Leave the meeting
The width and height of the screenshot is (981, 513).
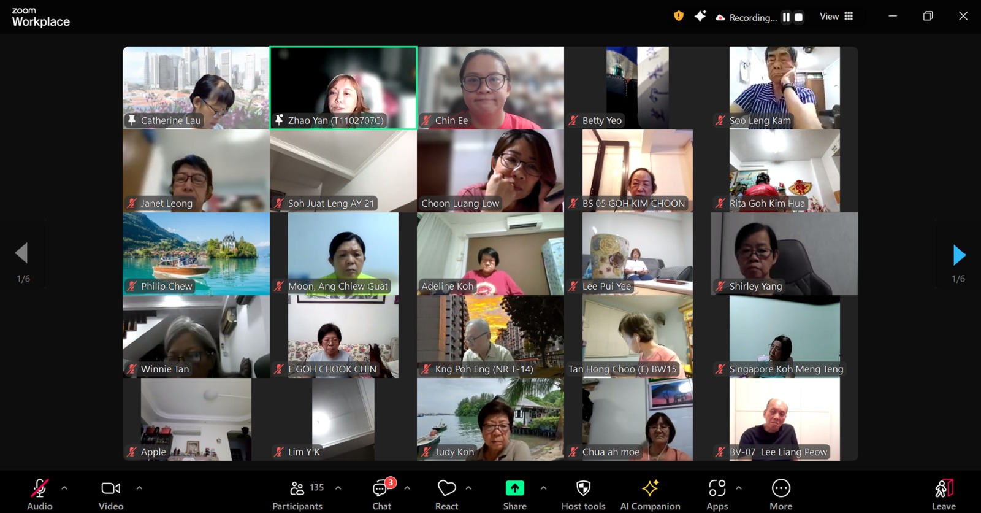(944, 495)
